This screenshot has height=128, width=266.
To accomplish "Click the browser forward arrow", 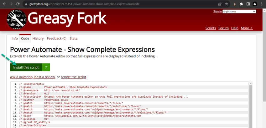I will pyautogui.click(x=11, y=4).
